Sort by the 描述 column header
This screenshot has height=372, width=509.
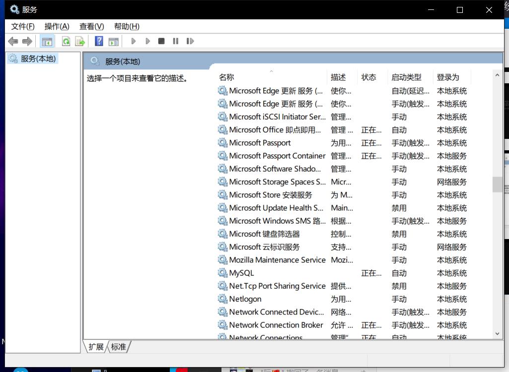(342, 77)
